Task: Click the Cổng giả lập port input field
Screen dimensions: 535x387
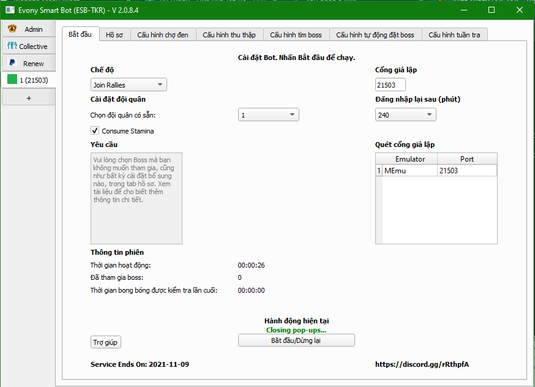Action: [x=390, y=85]
